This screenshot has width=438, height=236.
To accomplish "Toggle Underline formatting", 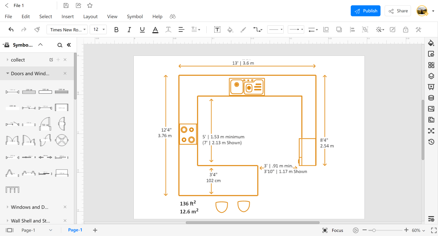I will click(x=142, y=29).
